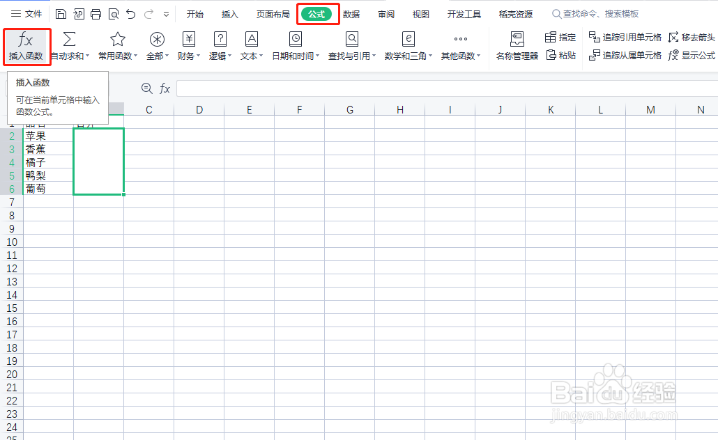This screenshot has width=718, height=440.
Task: Select column K header
Action: point(551,110)
